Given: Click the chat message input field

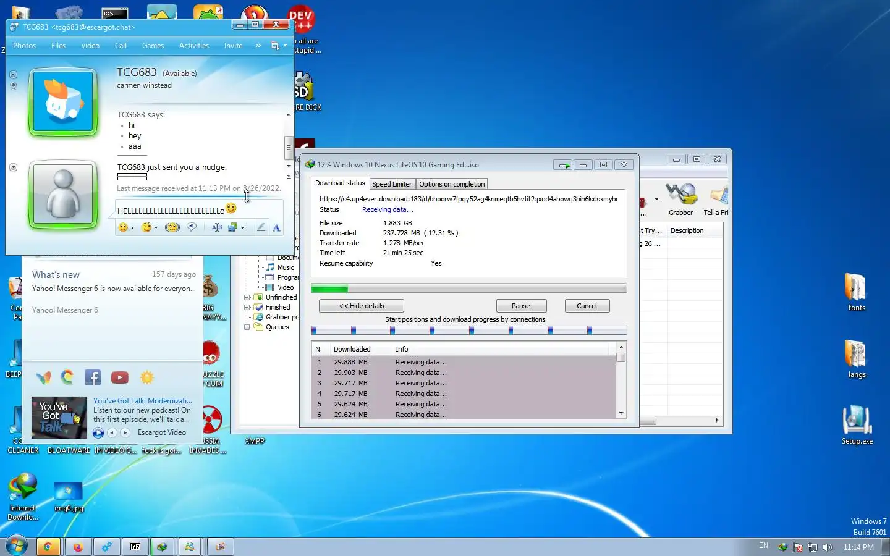Looking at the screenshot, I should (199, 209).
